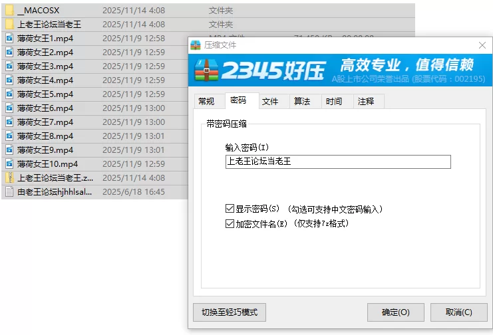Click the 由老王论坛 text document icon
This screenshot has width=493, height=335.
(9, 192)
